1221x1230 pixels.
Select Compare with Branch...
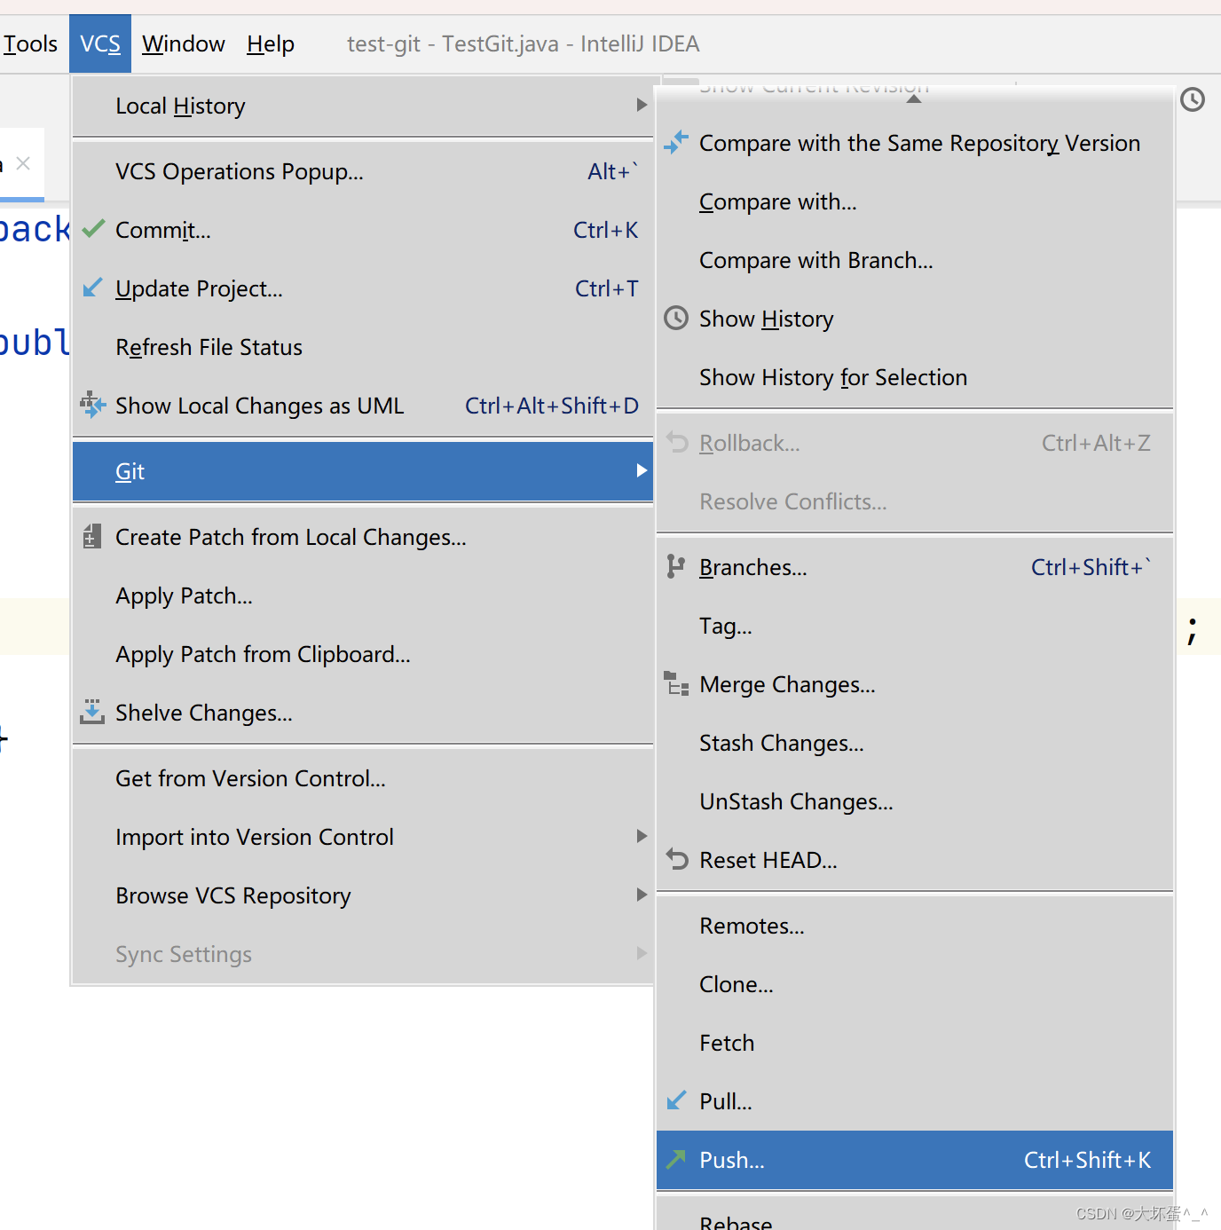(x=915, y=260)
